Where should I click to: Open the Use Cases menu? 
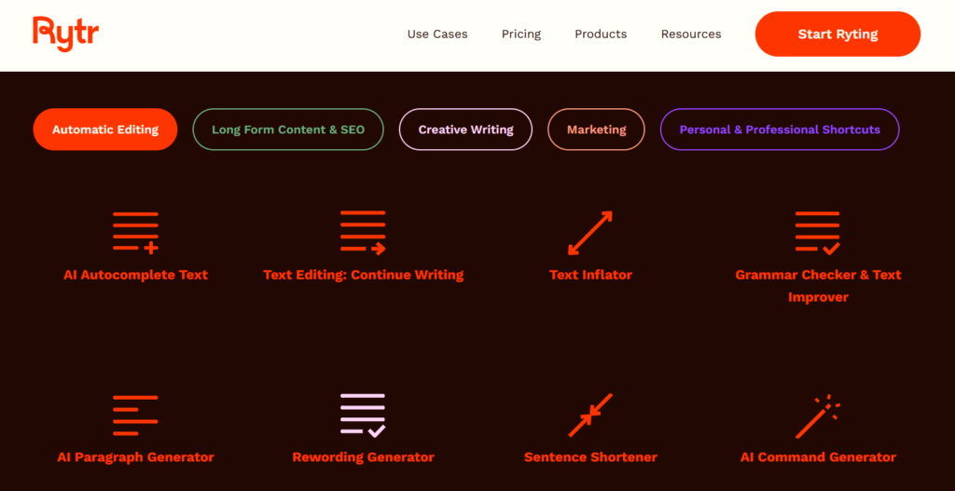437,34
